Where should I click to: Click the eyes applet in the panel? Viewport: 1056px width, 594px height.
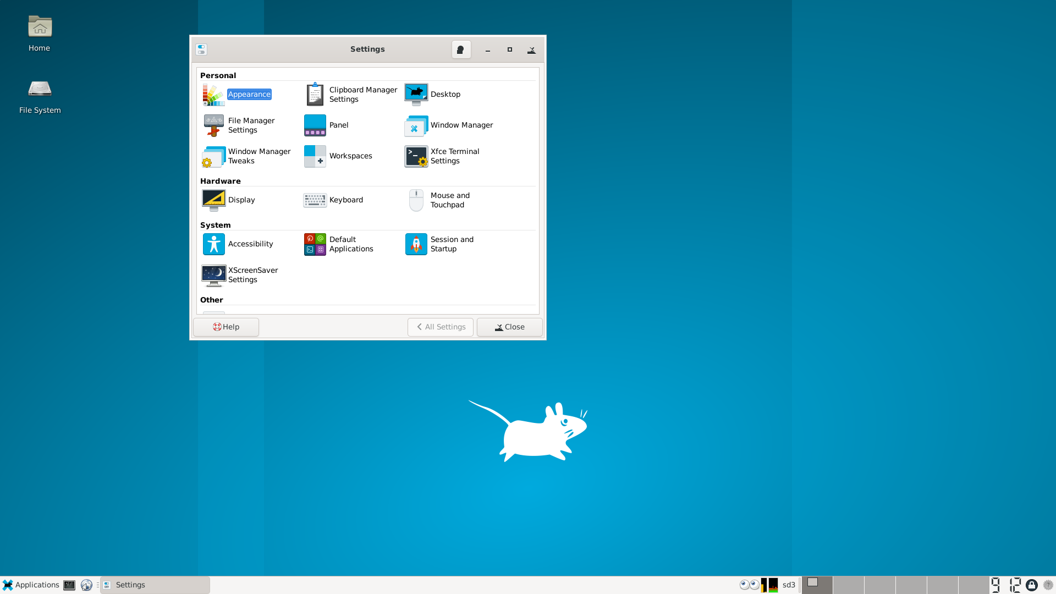pos(749,585)
